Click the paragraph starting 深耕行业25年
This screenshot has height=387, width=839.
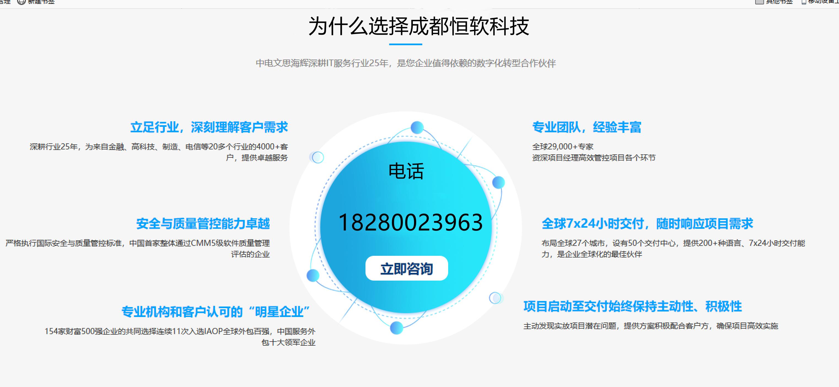click(x=159, y=152)
